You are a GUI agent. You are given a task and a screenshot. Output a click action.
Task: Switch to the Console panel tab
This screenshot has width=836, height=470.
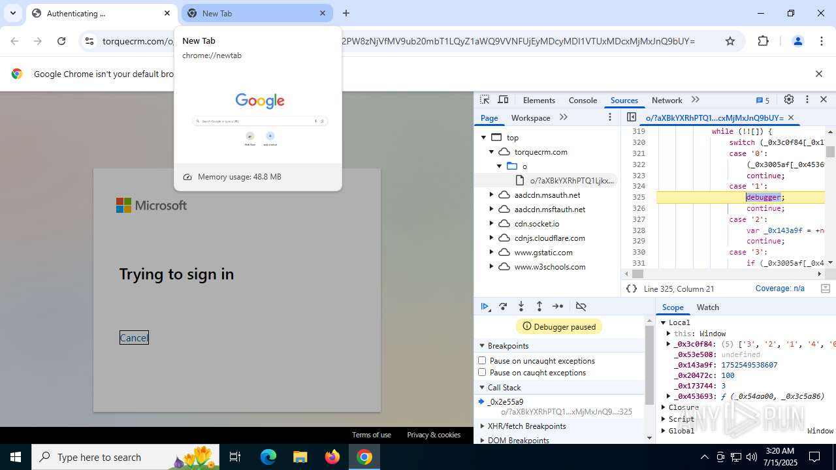(x=583, y=100)
